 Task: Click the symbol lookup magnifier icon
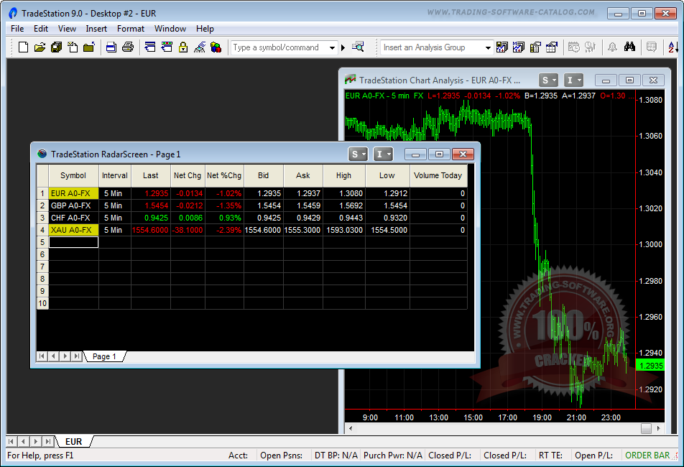(x=358, y=47)
